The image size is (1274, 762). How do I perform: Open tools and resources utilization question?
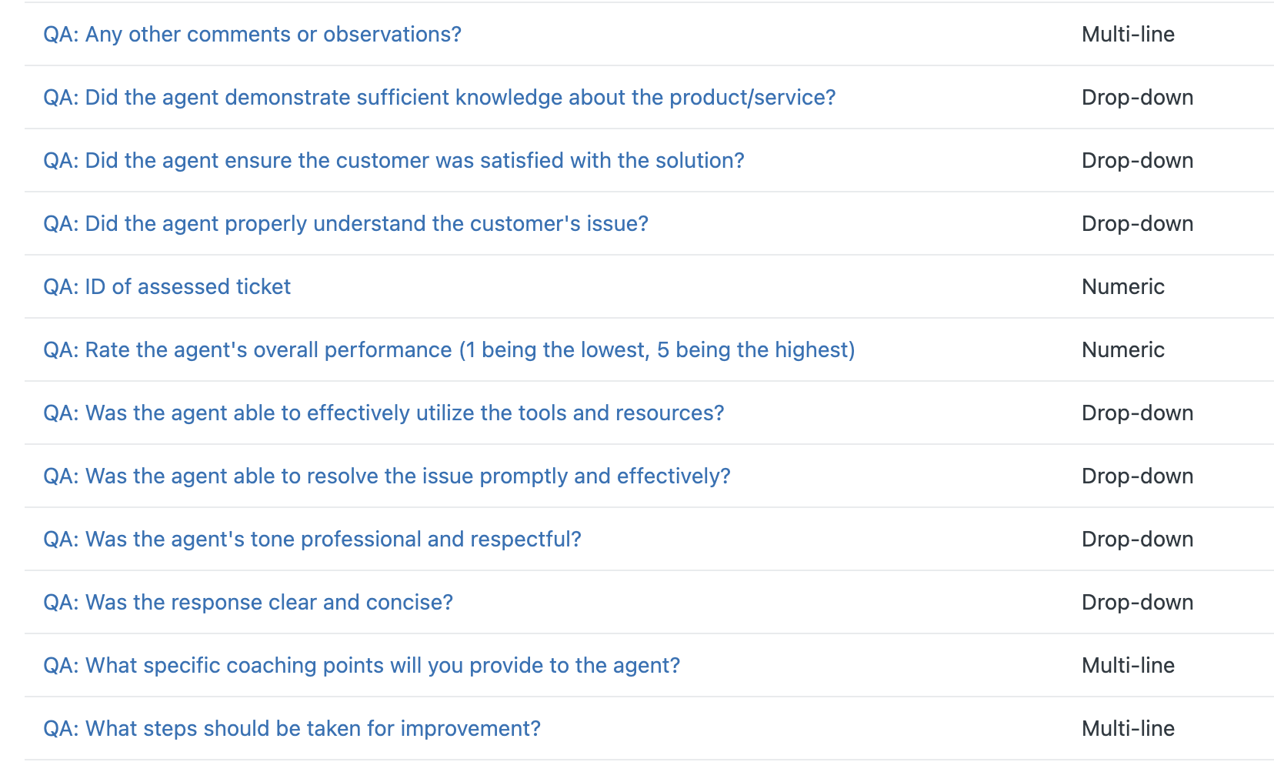pos(384,413)
